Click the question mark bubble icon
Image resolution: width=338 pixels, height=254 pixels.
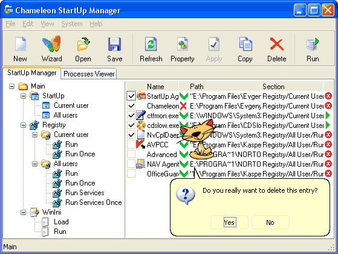186,195
